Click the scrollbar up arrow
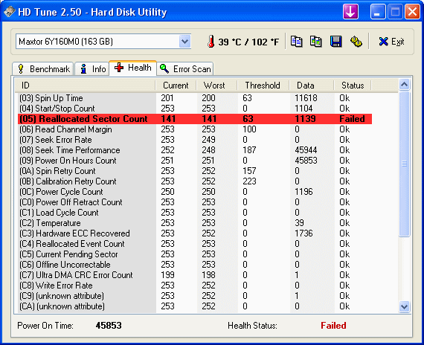Screen dimensions: 424x345 coord(404,85)
